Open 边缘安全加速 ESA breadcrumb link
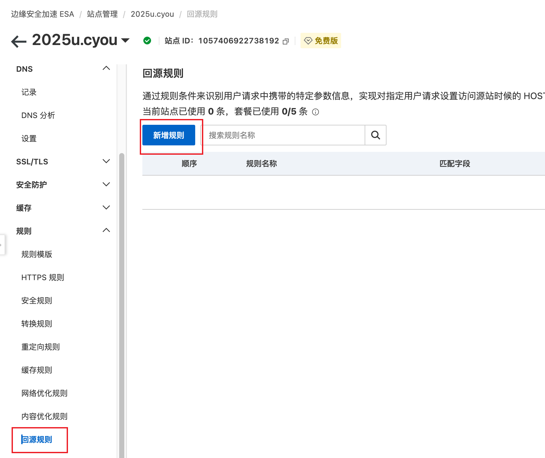The image size is (545, 458). tap(42, 14)
